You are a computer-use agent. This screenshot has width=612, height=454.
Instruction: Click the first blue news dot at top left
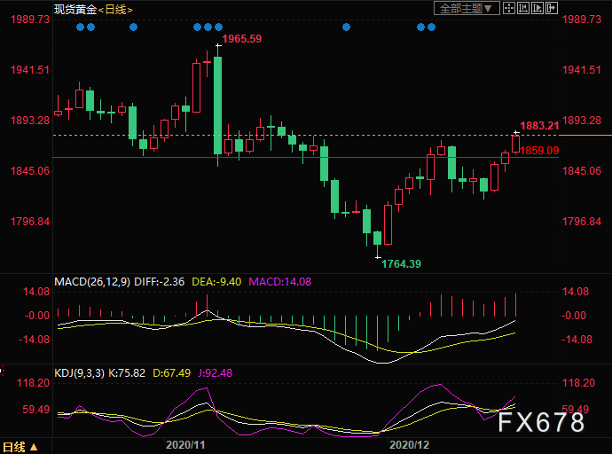pyautogui.click(x=81, y=27)
